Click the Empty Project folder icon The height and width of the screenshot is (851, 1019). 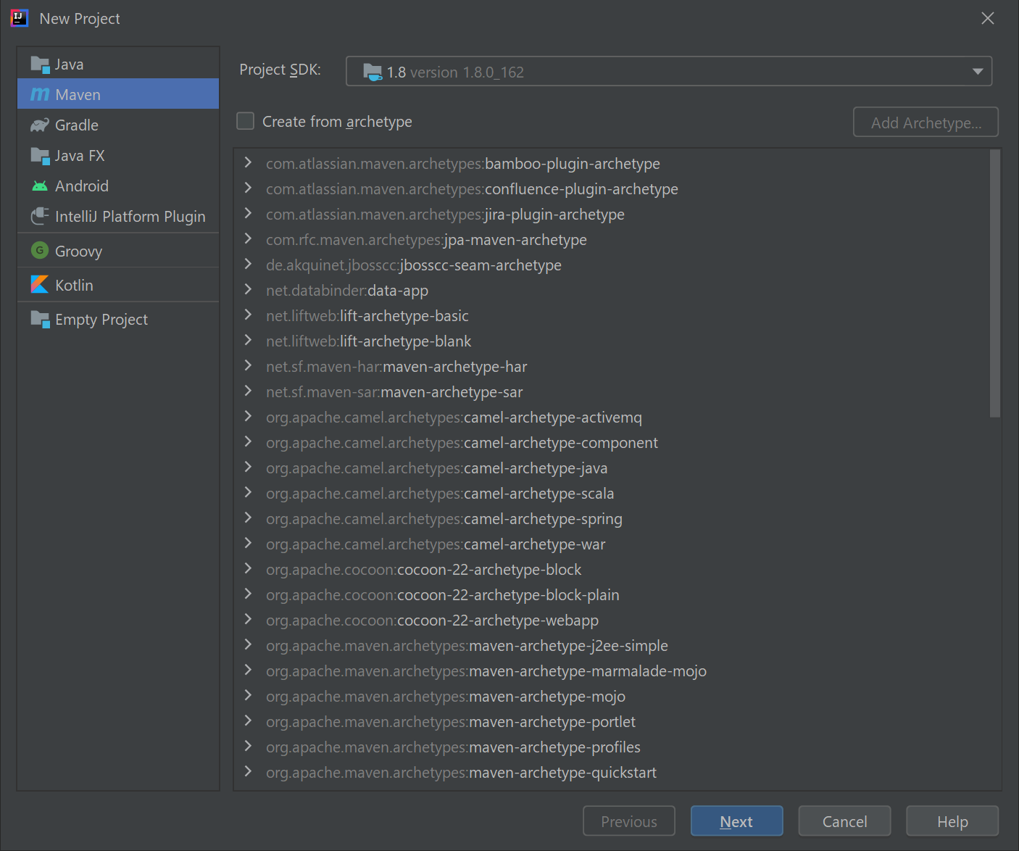[x=40, y=320]
